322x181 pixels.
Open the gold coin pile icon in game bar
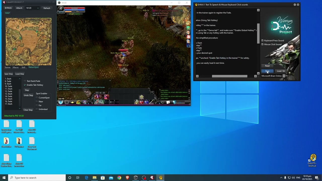[78, 102]
